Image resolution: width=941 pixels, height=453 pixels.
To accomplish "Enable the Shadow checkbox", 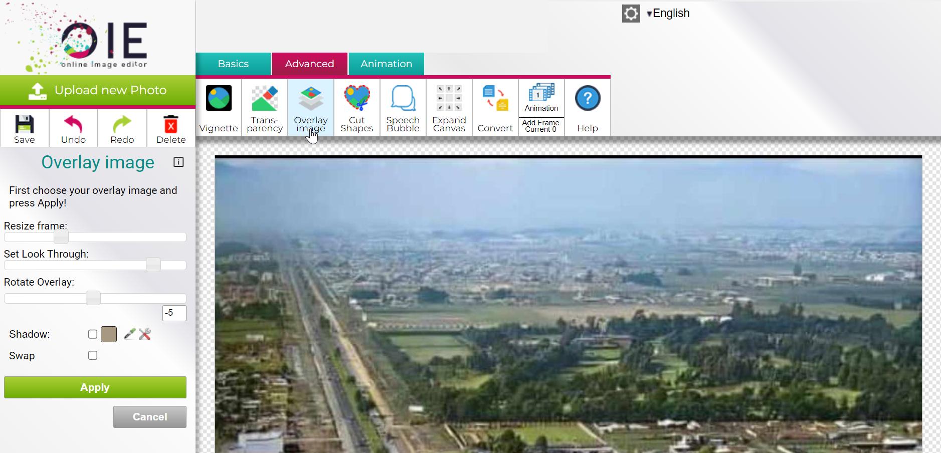I will (93, 334).
